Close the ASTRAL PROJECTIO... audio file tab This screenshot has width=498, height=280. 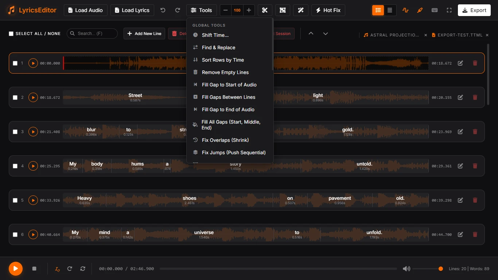(425, 35)
